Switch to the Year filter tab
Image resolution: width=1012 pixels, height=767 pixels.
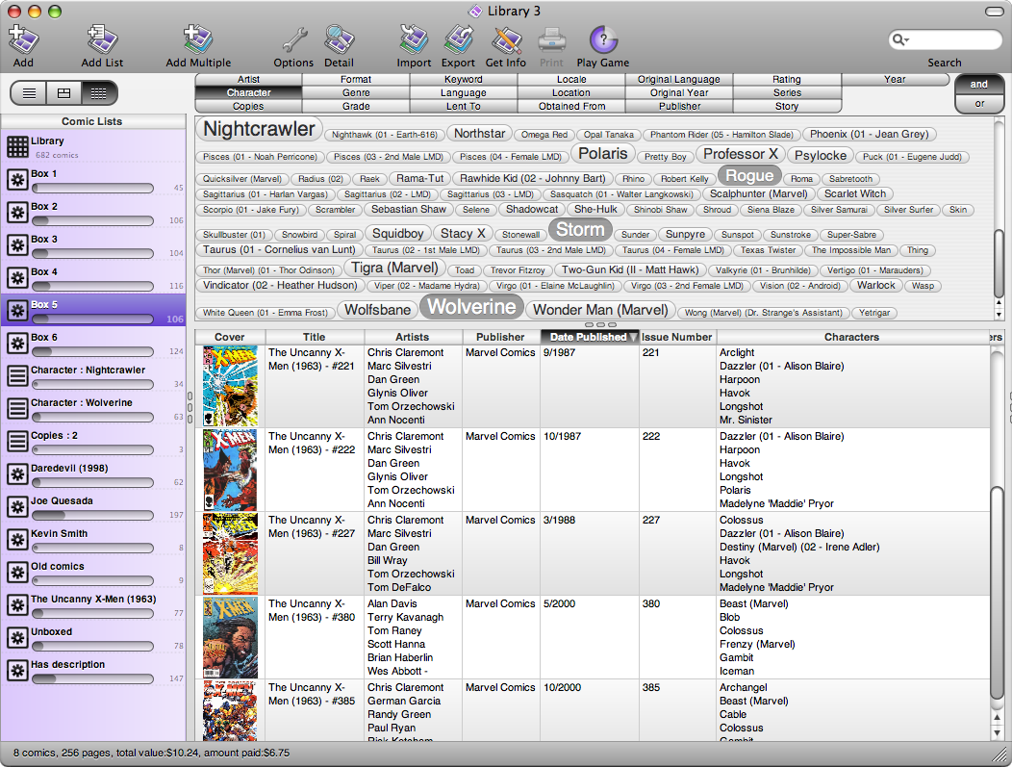point(895,80)
